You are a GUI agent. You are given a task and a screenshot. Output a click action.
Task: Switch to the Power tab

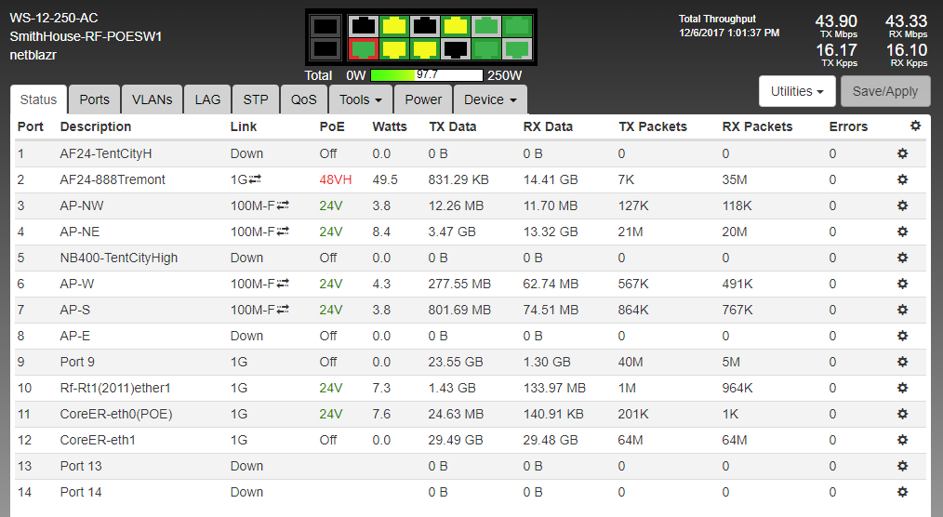[x=423, y=99]
